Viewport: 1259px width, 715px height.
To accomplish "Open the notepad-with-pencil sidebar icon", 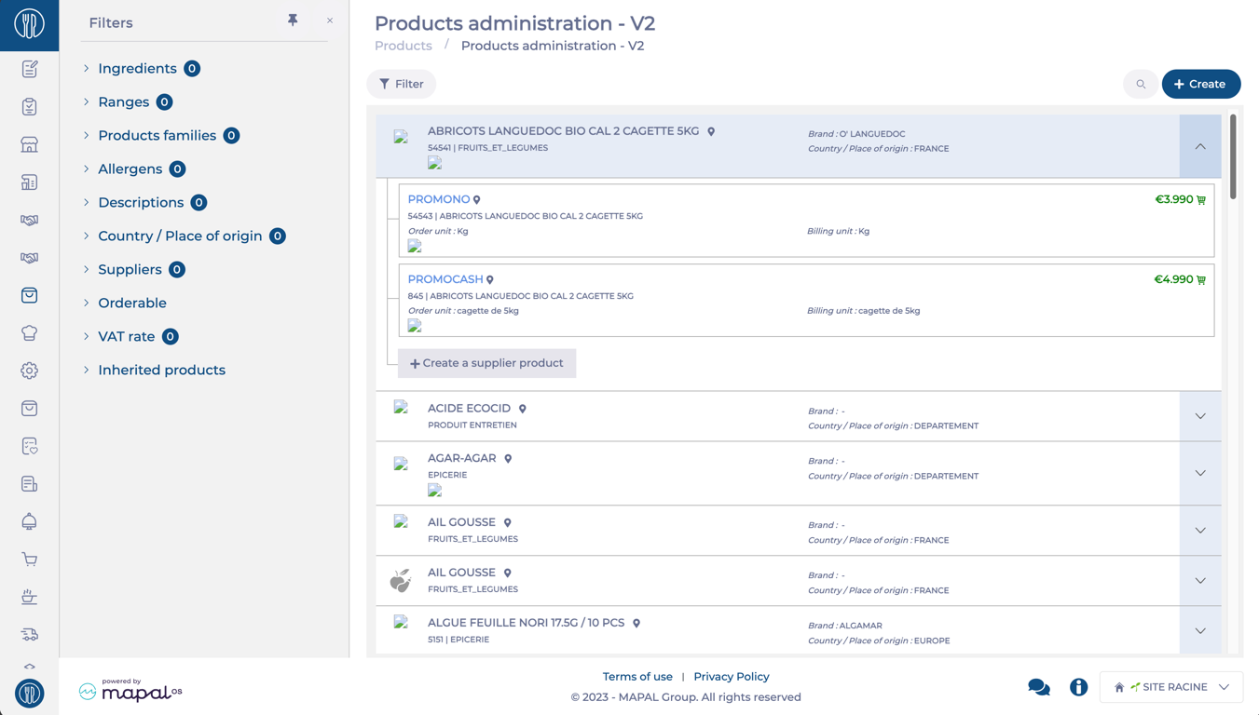I will tap(29, 69).
